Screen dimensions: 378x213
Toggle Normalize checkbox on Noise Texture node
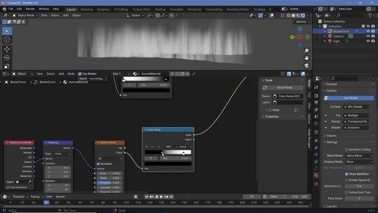(98, 164)
